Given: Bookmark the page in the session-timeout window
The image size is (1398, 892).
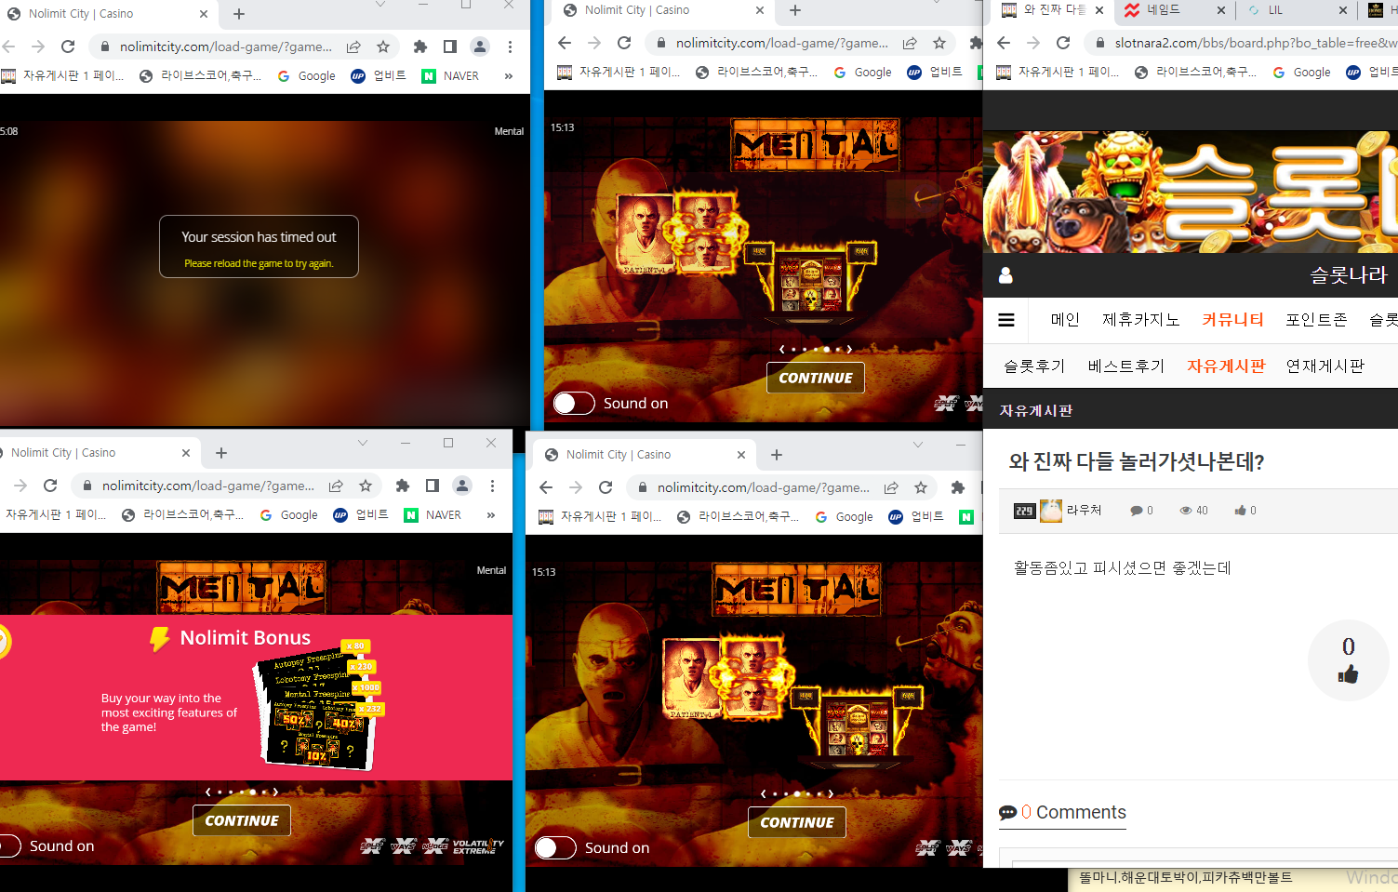Looking at the screenshot, I should [x=383, y=47].
